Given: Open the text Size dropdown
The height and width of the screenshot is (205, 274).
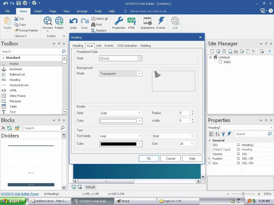Looking at the screenshot, I should [x=187, y=144].
